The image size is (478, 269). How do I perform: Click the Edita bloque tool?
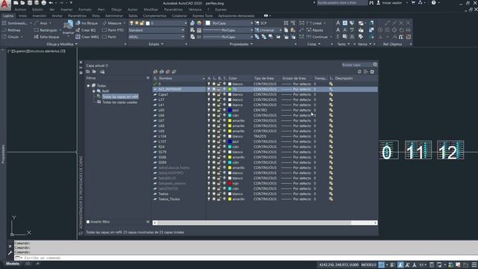pyautogui.click(x=46, y=37)
